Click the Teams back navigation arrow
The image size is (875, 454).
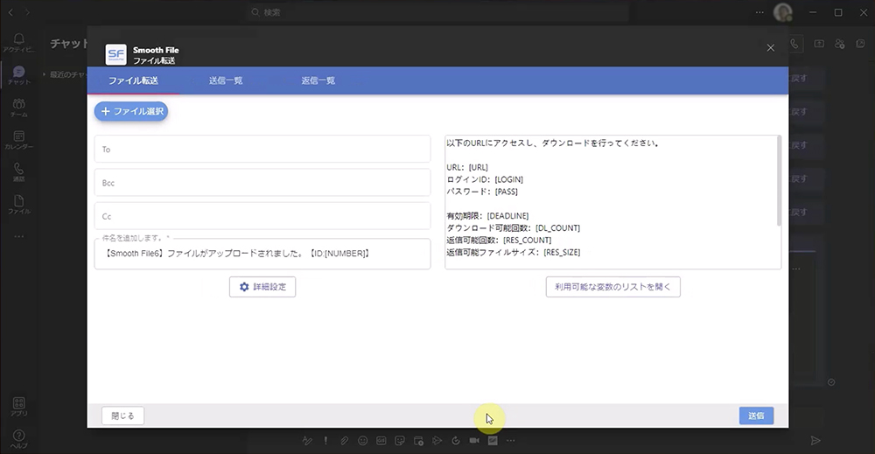tap(10, 12)
